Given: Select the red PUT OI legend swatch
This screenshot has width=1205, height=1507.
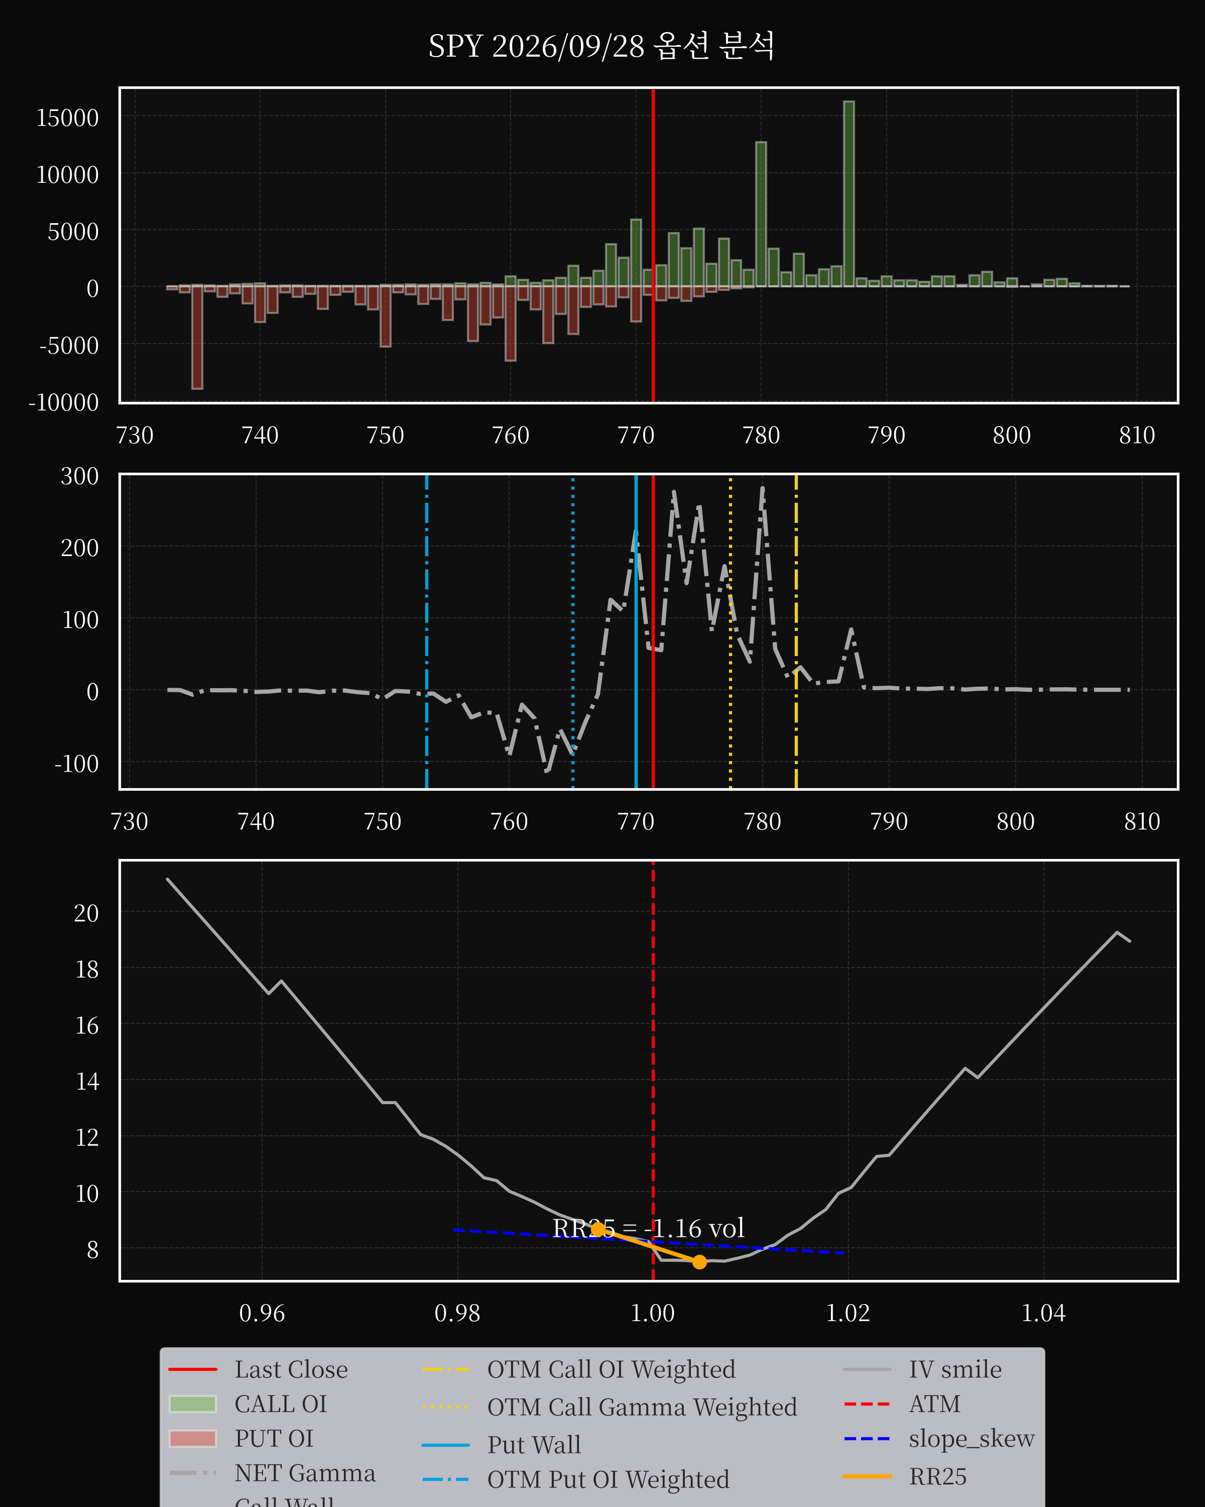Looking at the screenshot, I should coord(193,1439).
